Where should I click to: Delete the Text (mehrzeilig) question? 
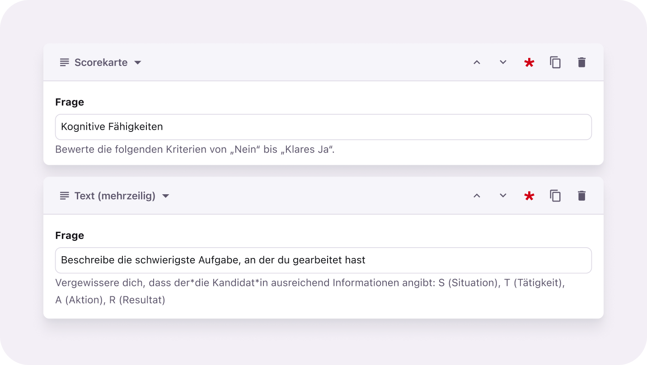tap(581, 196)
